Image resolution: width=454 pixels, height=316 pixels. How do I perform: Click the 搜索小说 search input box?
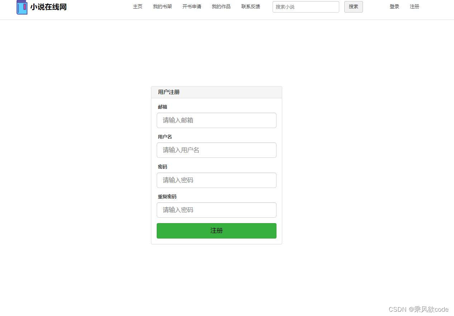306,7
